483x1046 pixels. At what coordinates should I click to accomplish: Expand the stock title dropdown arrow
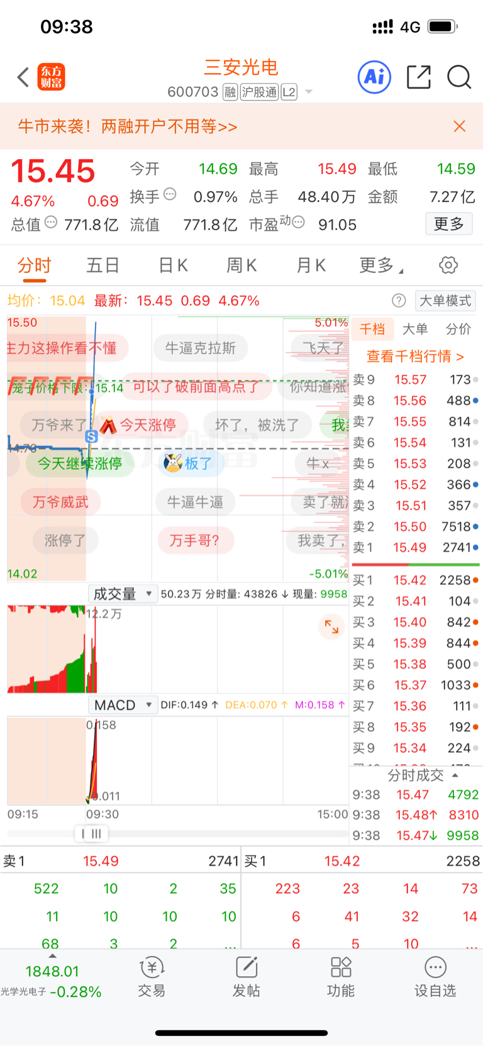coord(309,92)
